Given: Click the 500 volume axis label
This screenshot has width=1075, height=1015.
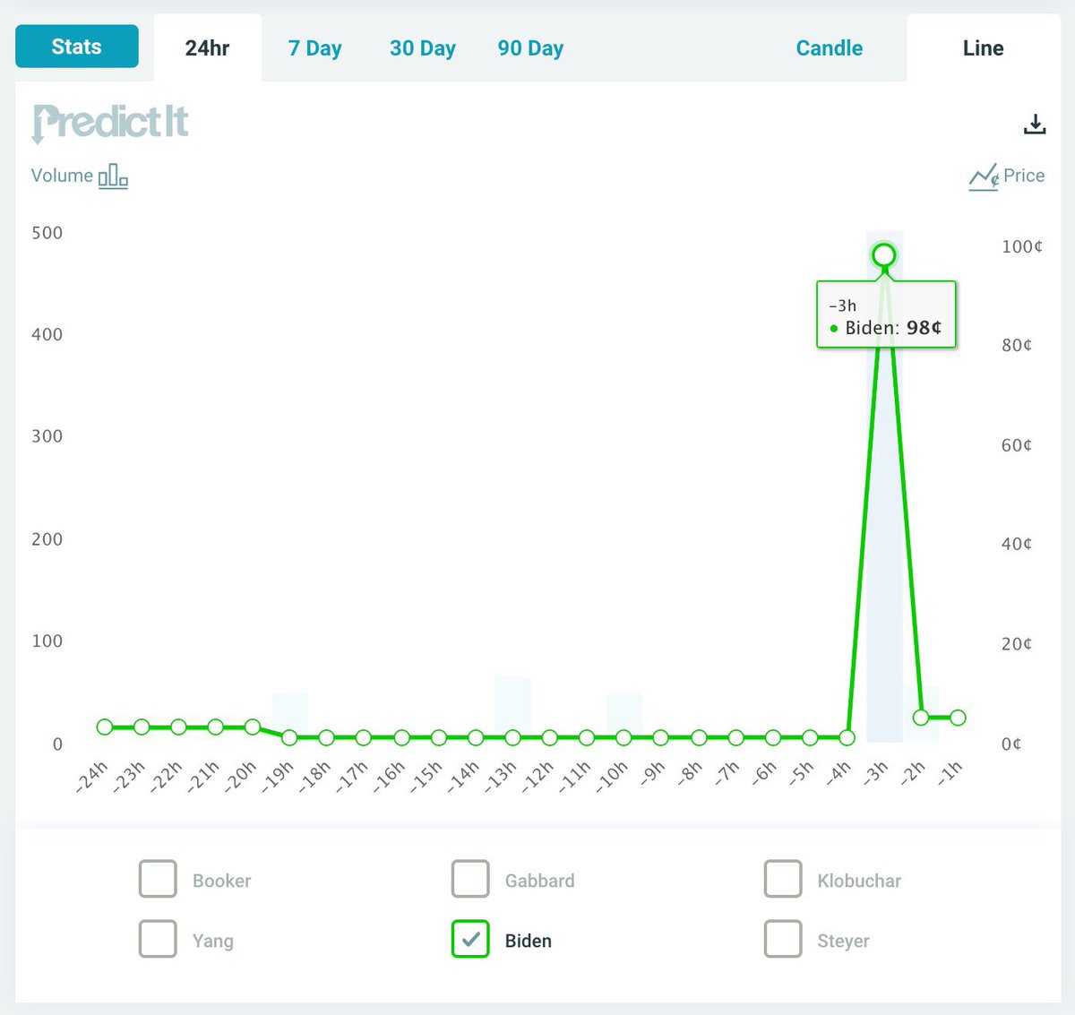Looking at the screenshot, I should [x=47, y=233].
